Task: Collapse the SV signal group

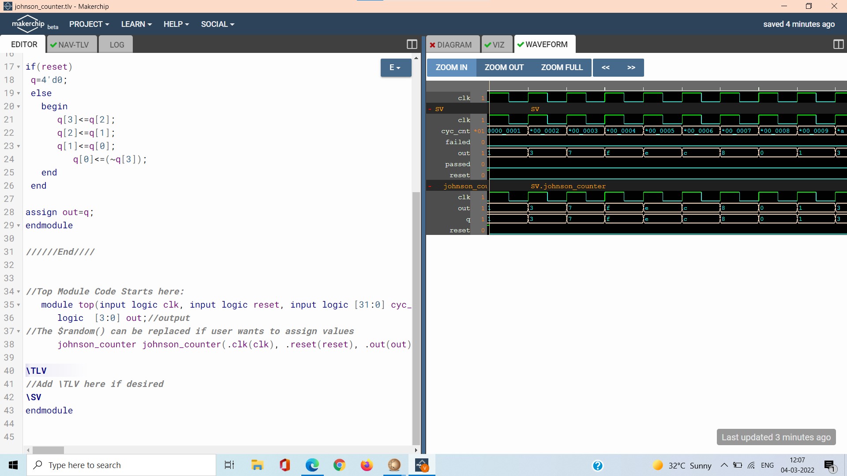Action: pos(430,109)
